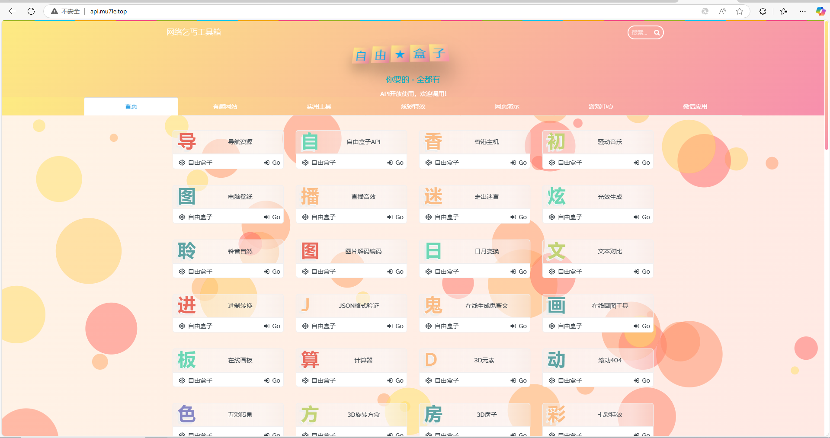Open the browser favorites list
The image size is (830, 438).
(x=784, y=11)
